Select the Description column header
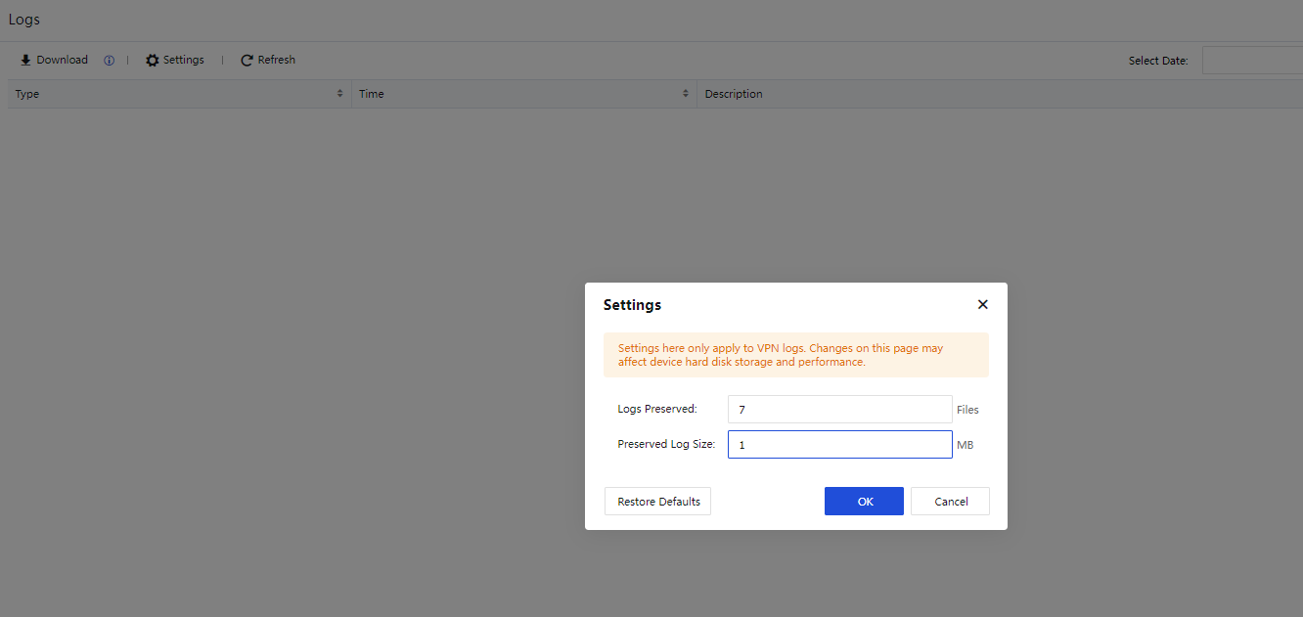 (734, 95)
